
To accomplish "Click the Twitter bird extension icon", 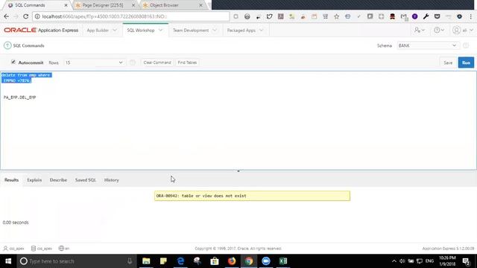I will pos(269,16).
